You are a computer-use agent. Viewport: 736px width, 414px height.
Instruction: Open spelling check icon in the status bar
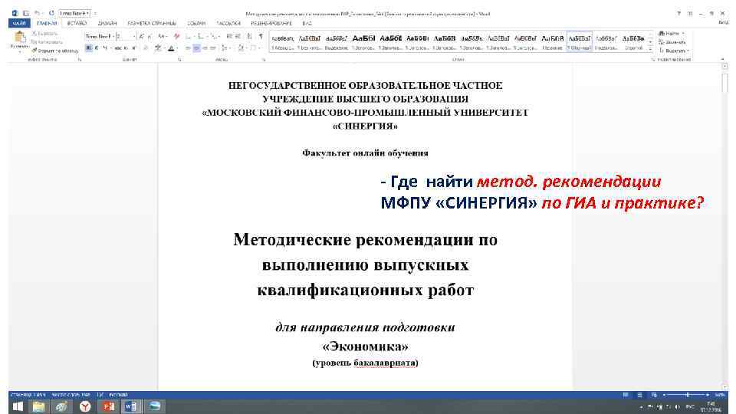pos(100,395)
